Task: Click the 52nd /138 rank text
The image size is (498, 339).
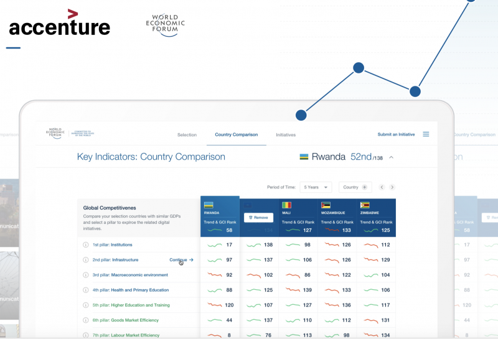Action: tap(367, 157)
